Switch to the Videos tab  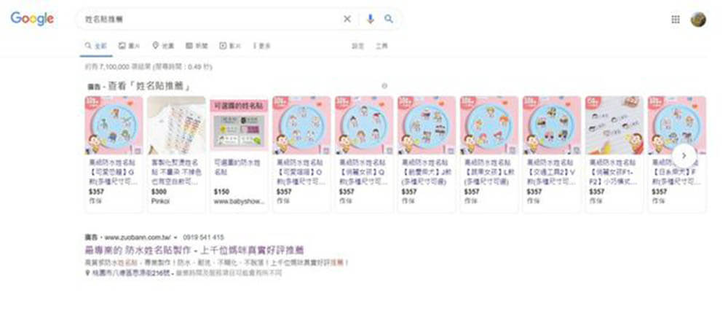point(230,46)
